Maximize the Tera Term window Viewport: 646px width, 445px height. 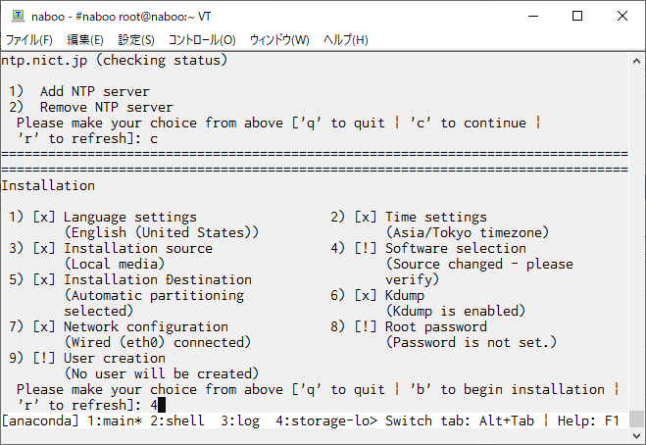(577, 16)
